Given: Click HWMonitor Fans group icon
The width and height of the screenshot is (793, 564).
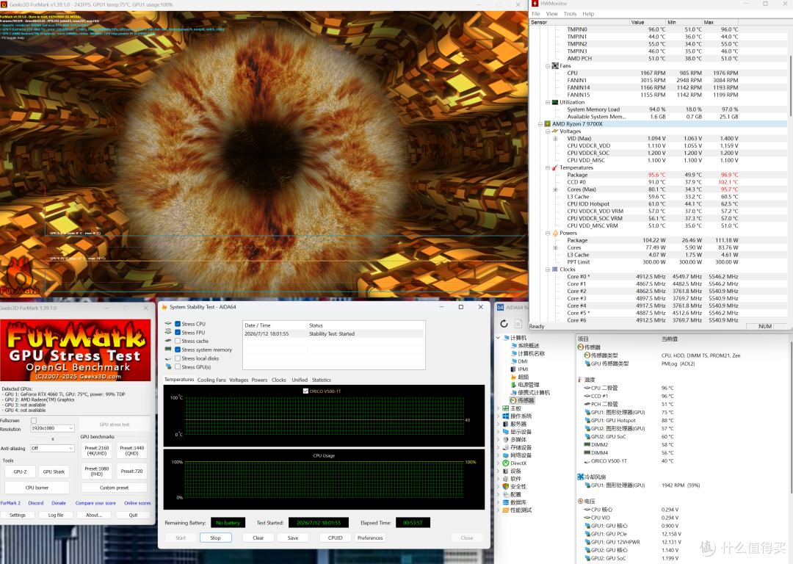Looking at the screenshot, I should (555, 66).
